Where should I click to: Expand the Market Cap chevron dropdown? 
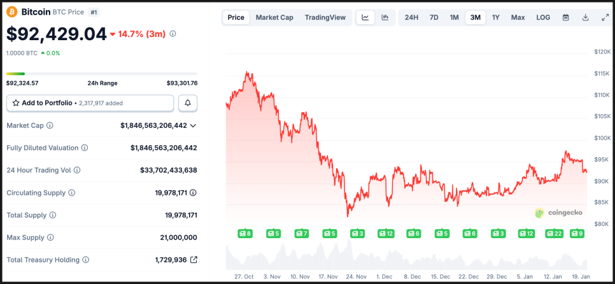pyautogui.click(x=193, y=125)
